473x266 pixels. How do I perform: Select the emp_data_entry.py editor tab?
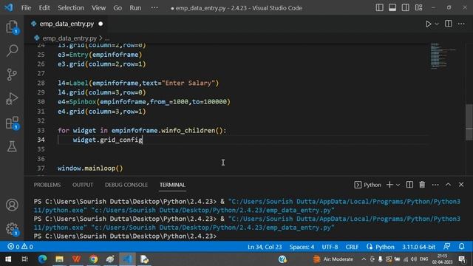[67, 24]
